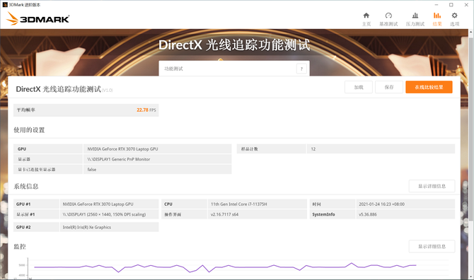The height and width of the screenshot is (280, 474).
Task: Select '11th Gen Intel Core i7-11375H' CPU value
Action: pyautogui.click(x=258, y=204)
